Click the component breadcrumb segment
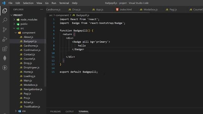Image resolution: width=203 pixels, height=114 pixels. click(62, 15)
